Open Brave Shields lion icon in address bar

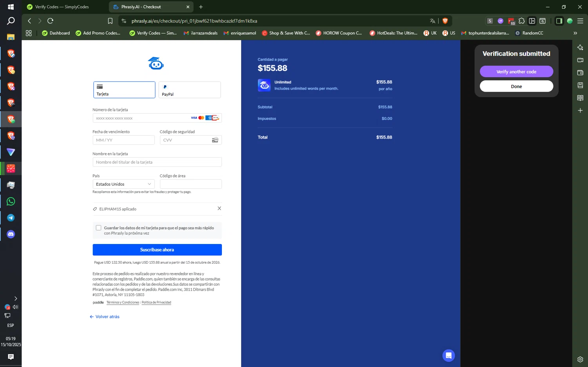(445, 21)
